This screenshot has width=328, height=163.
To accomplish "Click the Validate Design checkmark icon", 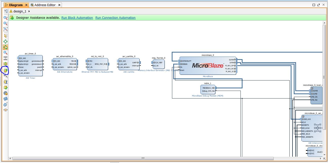I will pos(5,88).
